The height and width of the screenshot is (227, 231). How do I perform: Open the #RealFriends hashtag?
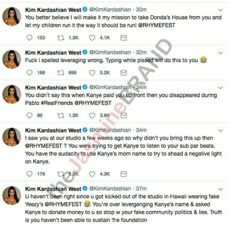(57, 103)
